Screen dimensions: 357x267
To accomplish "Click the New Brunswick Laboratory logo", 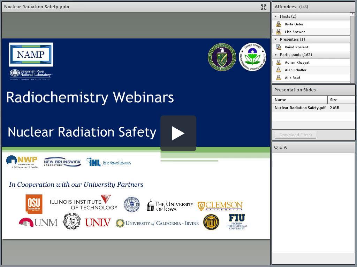I will (62, 162).
